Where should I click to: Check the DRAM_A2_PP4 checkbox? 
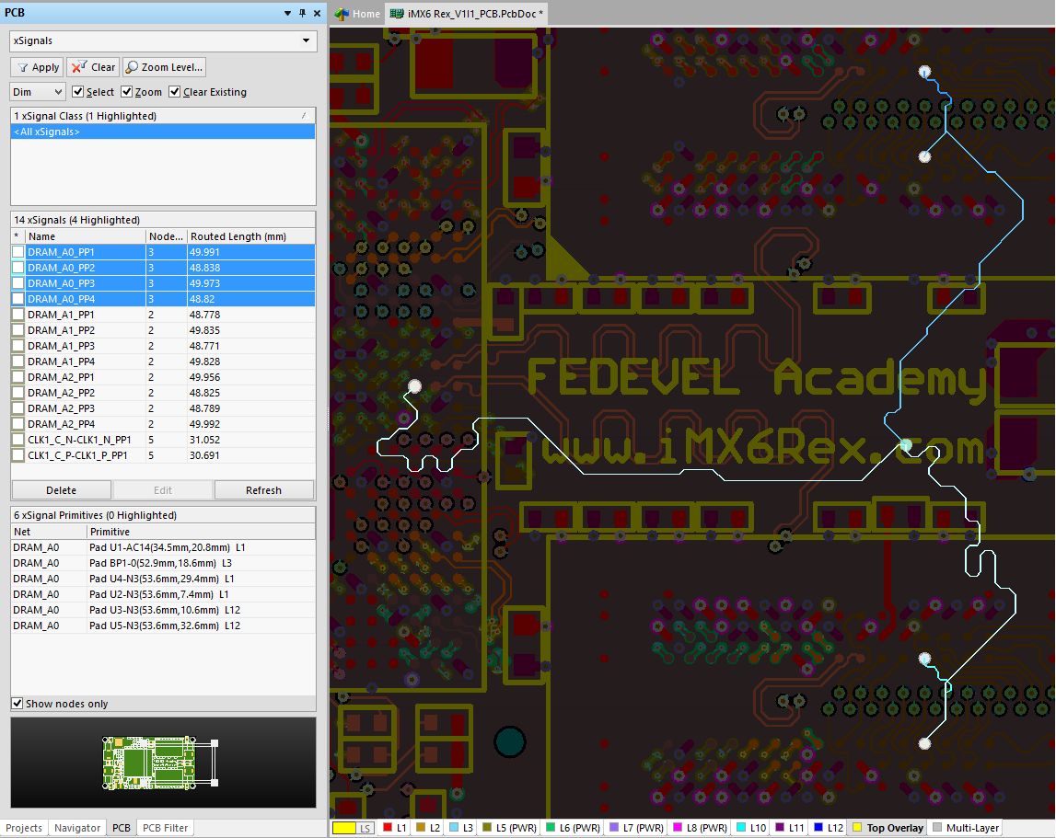point(18,424)
